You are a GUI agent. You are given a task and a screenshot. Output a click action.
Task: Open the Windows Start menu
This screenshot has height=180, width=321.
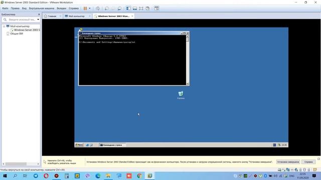[x=5, y=175]
